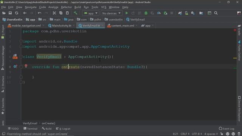Click the 8:21 caret position indicator
Viewport: 242px width, 136px height.
pyautogui.click(x=175, y=134)
